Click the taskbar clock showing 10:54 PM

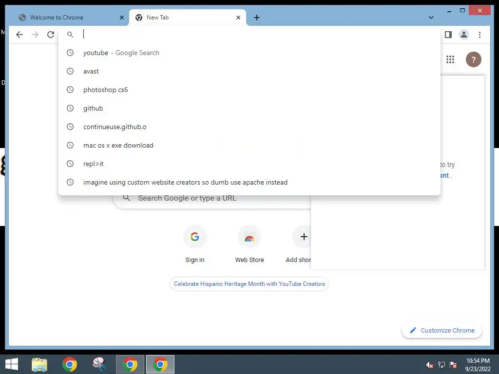478,365
